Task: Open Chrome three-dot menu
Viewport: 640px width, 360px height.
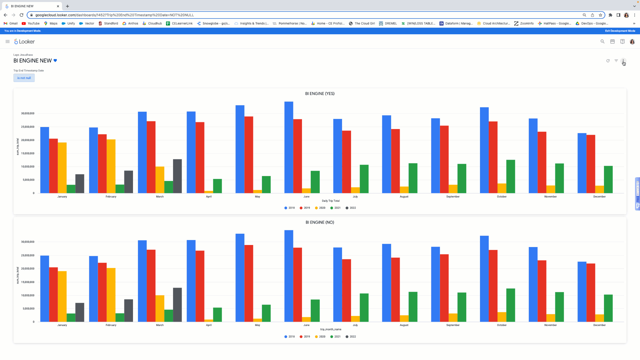Action: (635, 15)
